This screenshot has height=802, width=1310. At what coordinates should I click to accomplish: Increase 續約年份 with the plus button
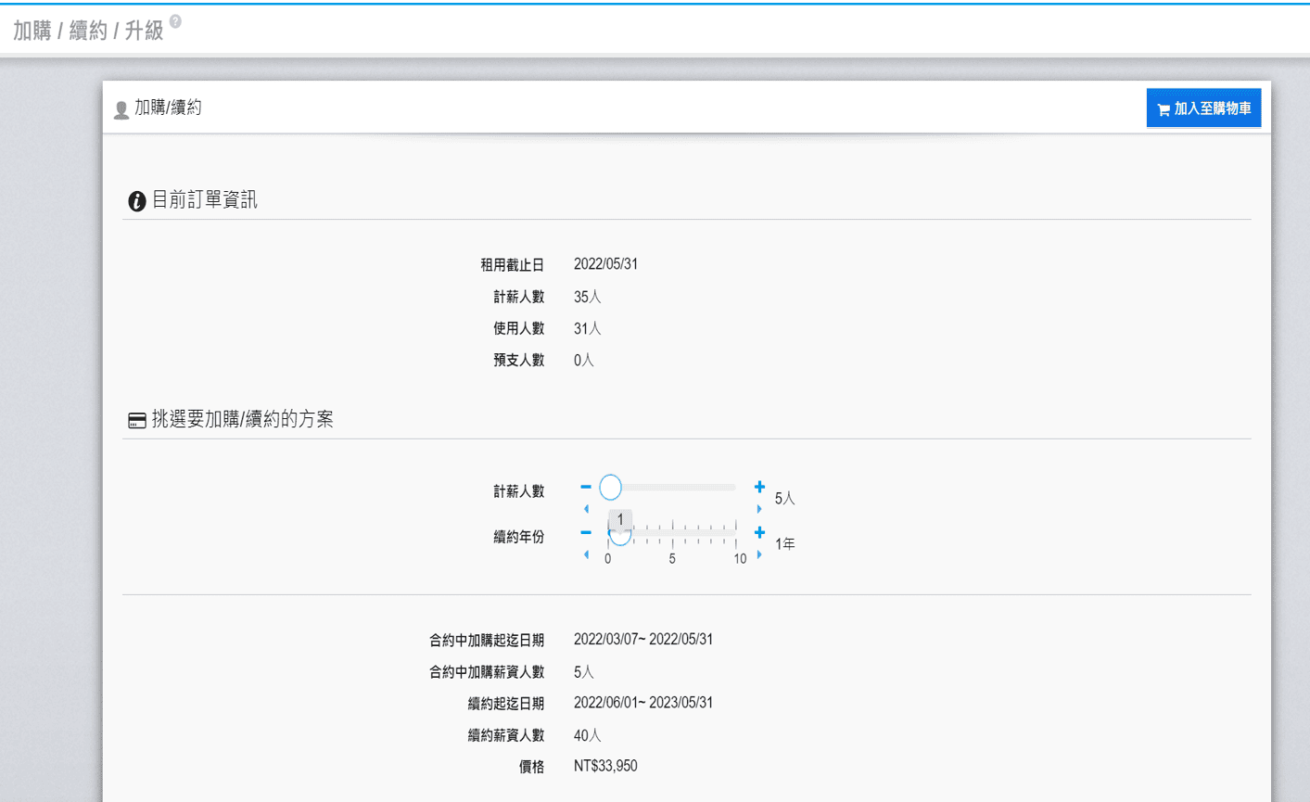759,532
